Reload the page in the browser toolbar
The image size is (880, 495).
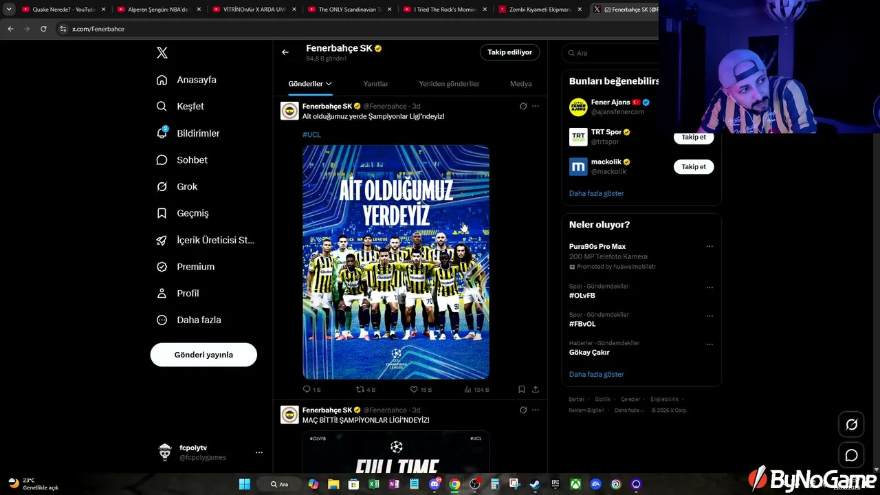point(43,29)
